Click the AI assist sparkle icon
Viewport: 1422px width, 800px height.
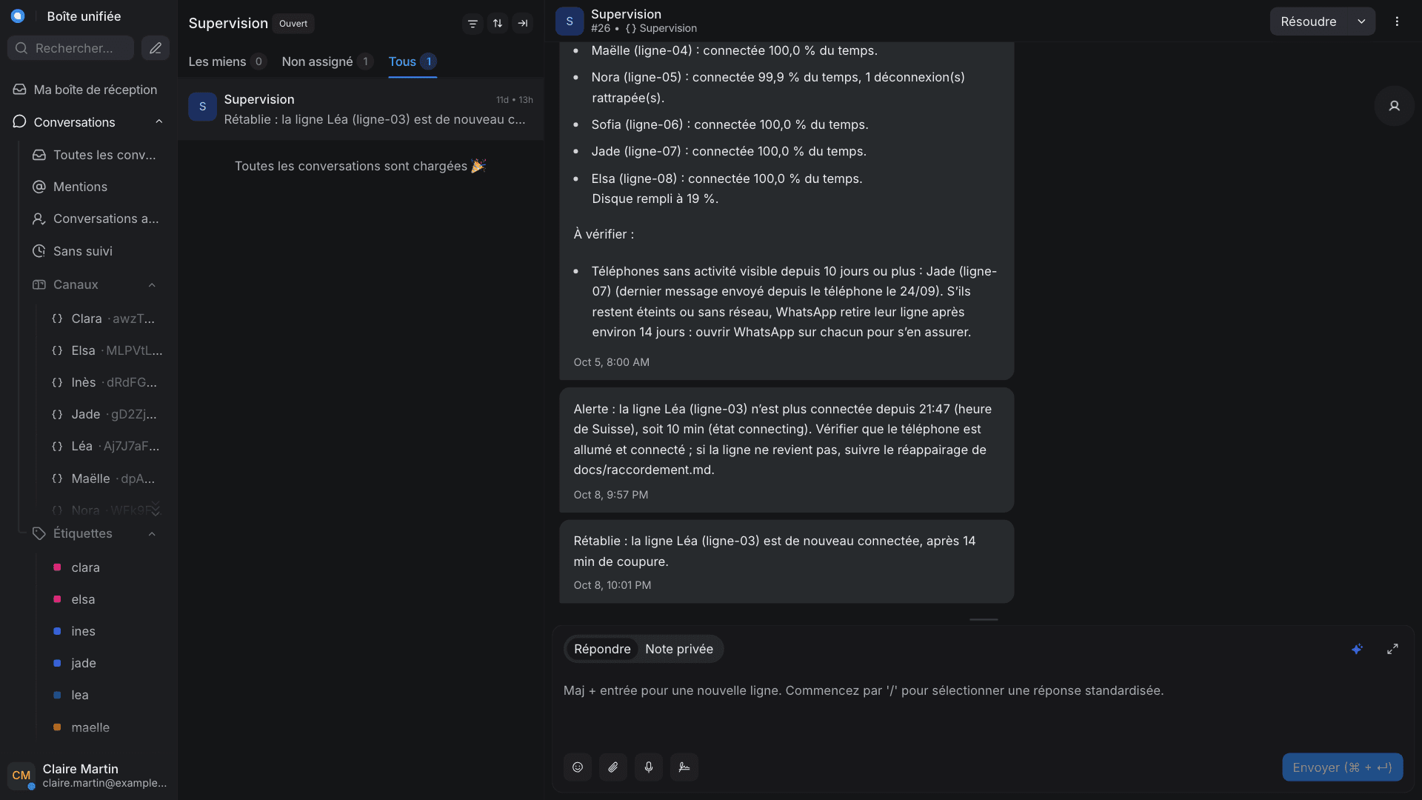(x=1357, y=649)
